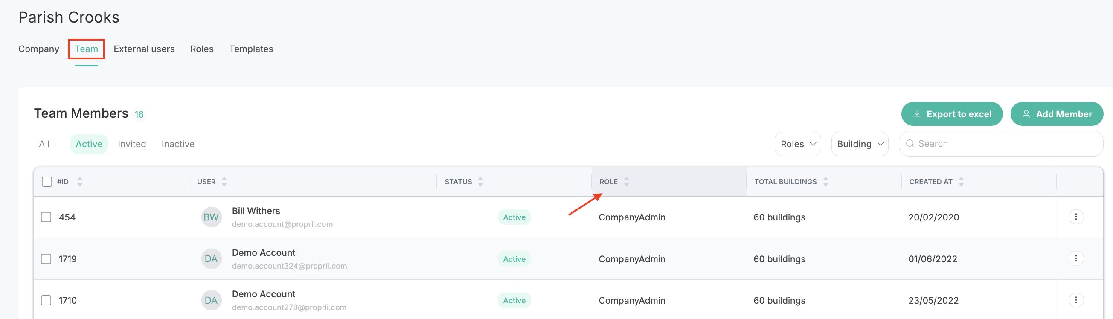Open the Templates tab
The image size is (1113, 319).
[x=251, y=49]
